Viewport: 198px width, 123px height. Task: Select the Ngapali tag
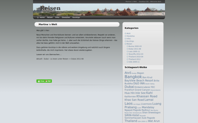click(129, 110)
